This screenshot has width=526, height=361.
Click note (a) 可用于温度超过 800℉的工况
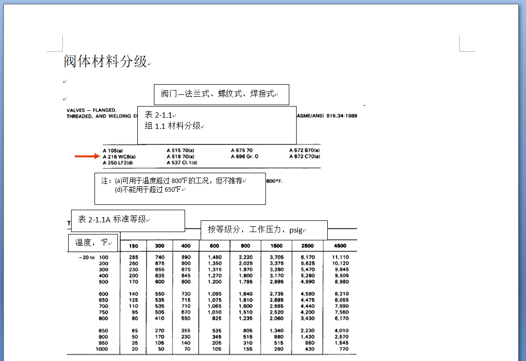(178, 180)
